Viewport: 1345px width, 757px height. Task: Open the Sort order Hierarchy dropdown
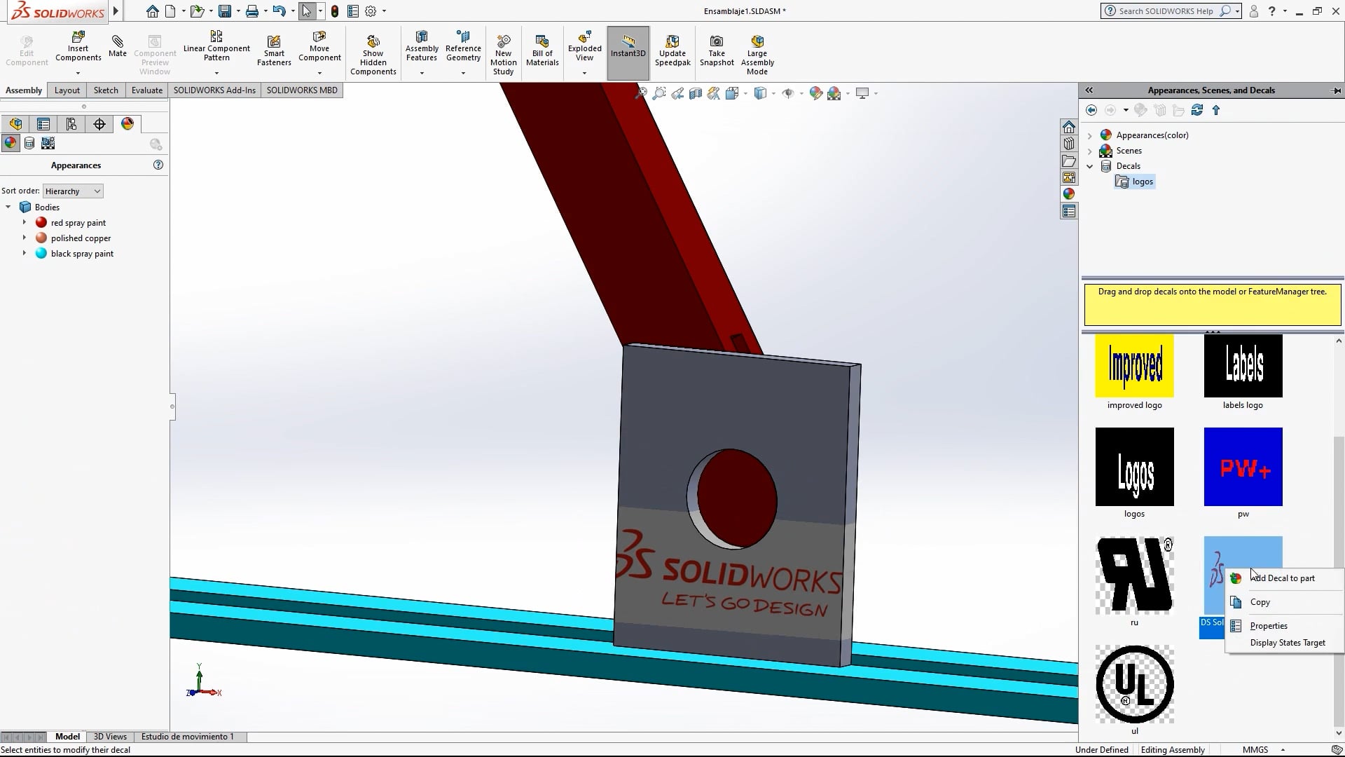72,191
